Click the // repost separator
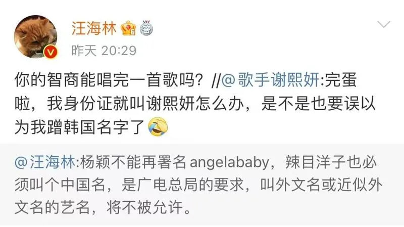404x227 pixels. 216,80
